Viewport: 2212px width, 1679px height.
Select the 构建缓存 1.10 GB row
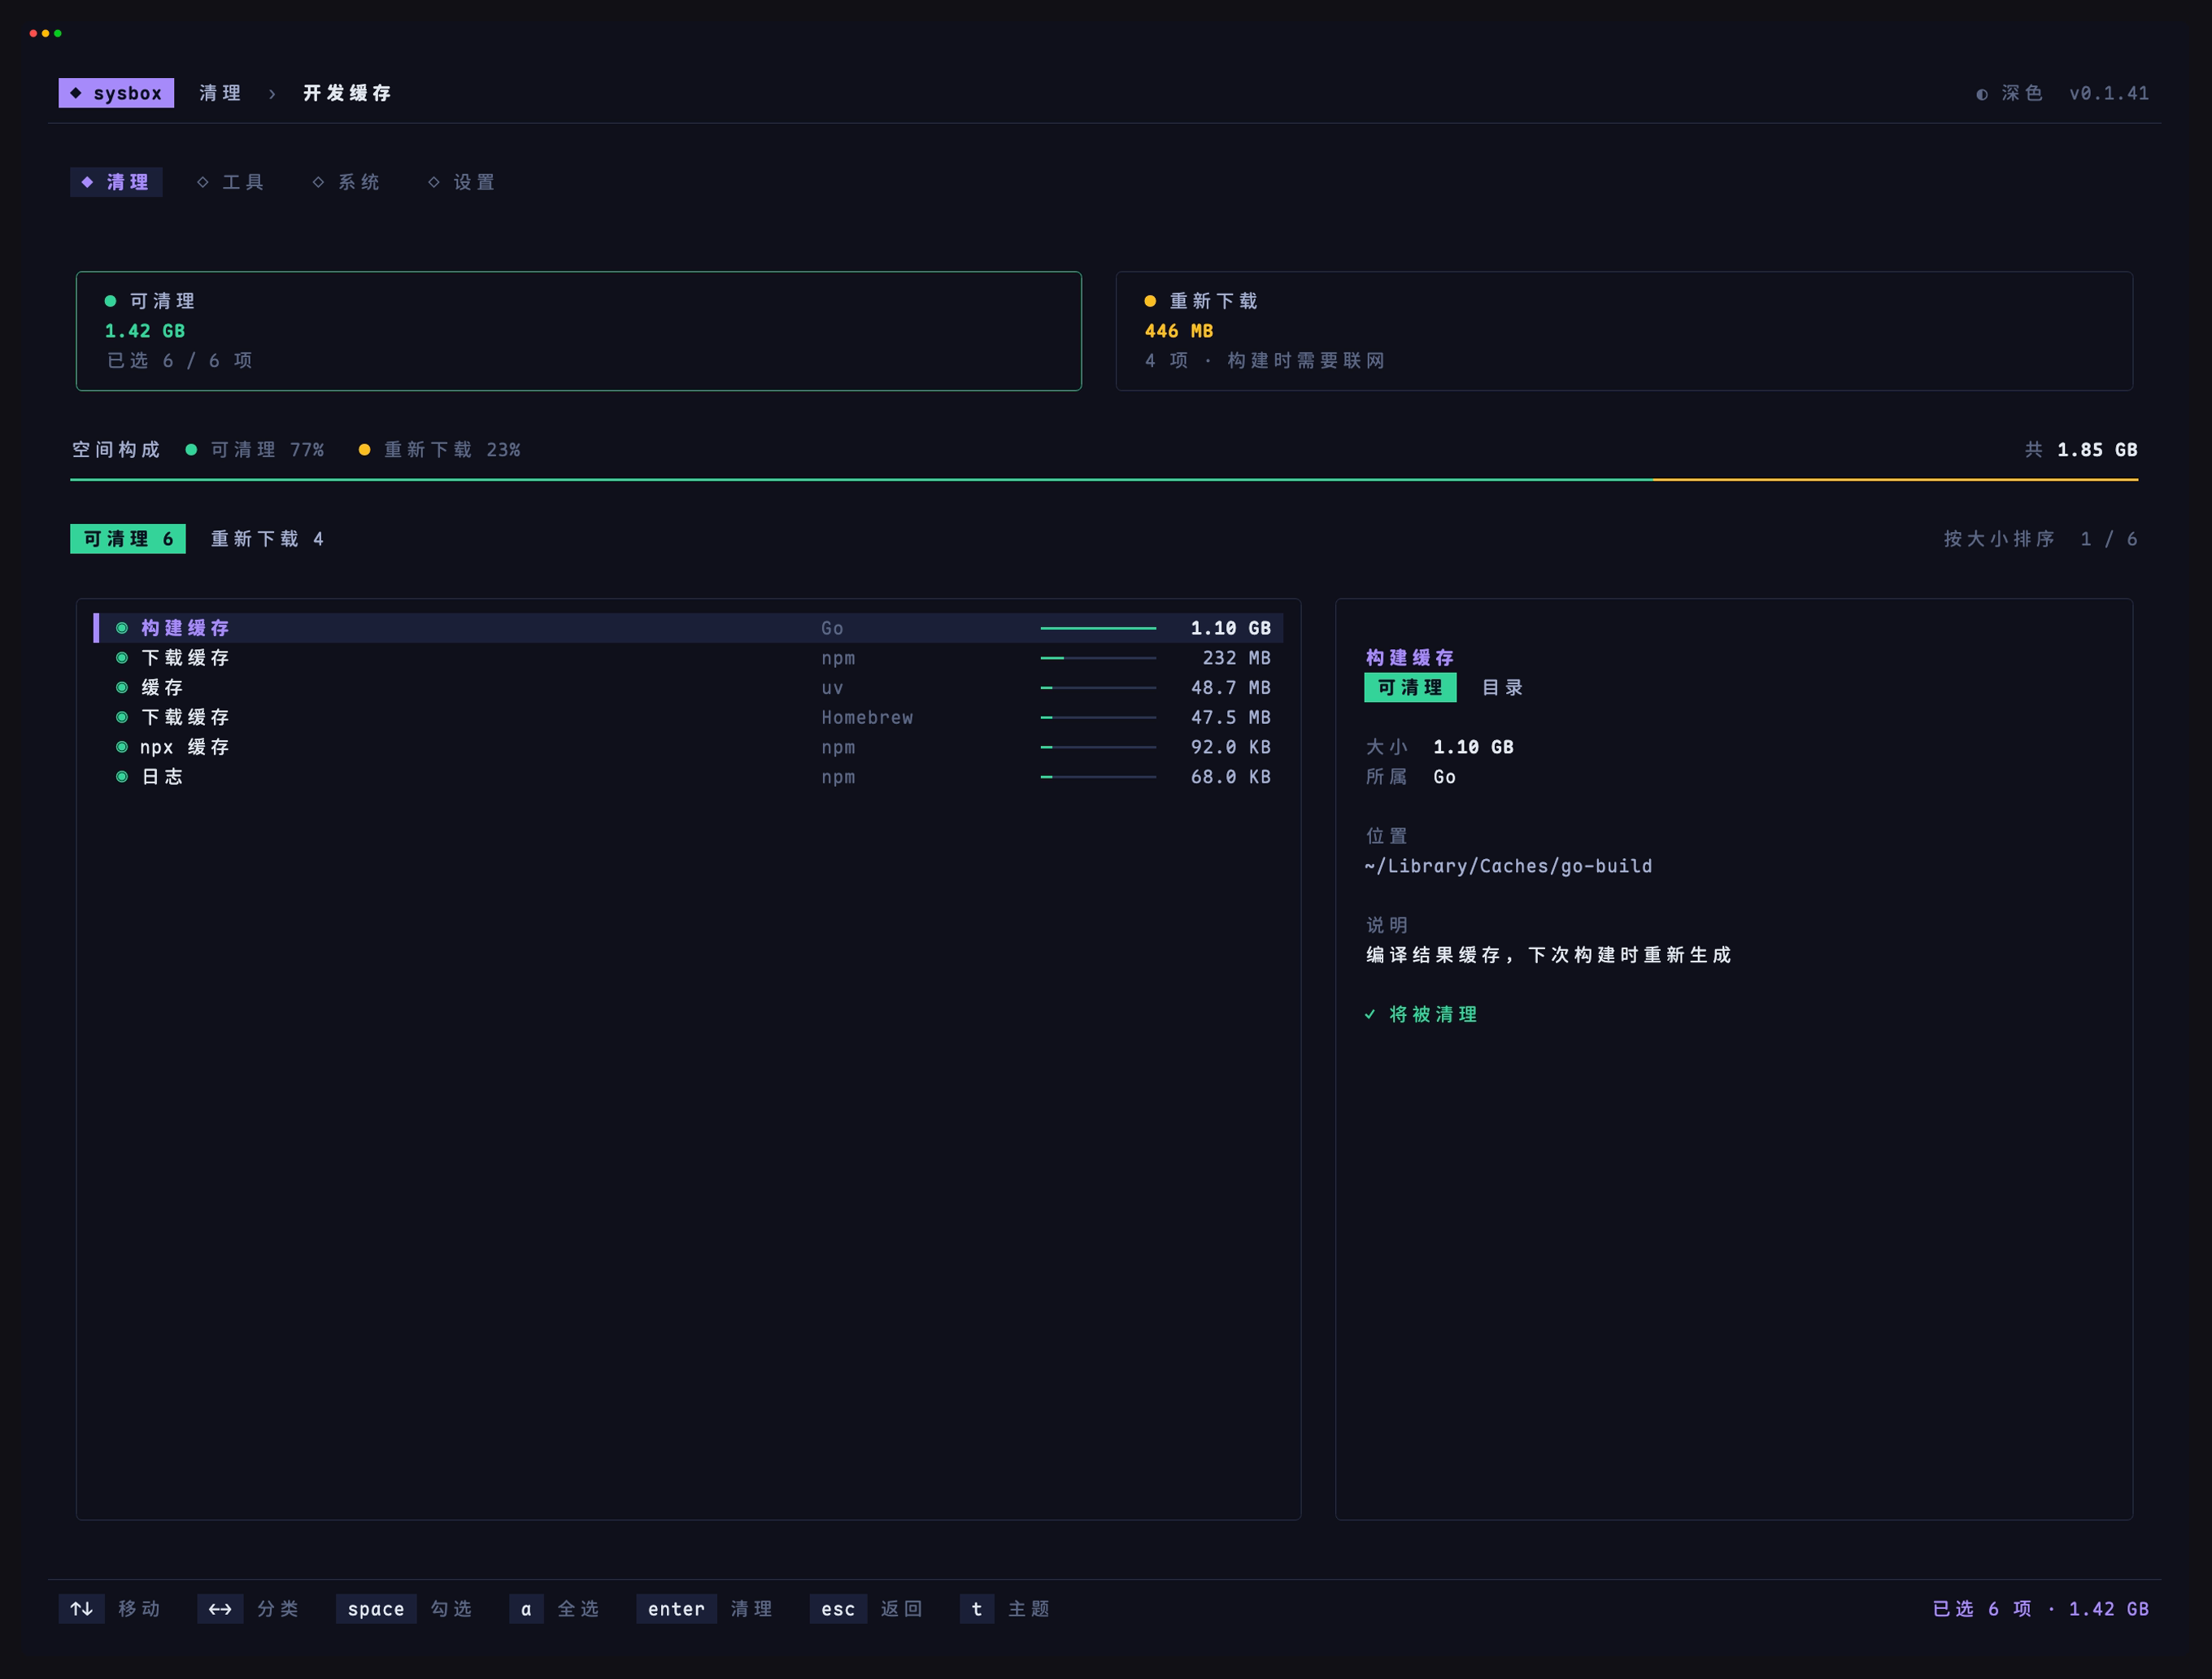click(688, 628)
